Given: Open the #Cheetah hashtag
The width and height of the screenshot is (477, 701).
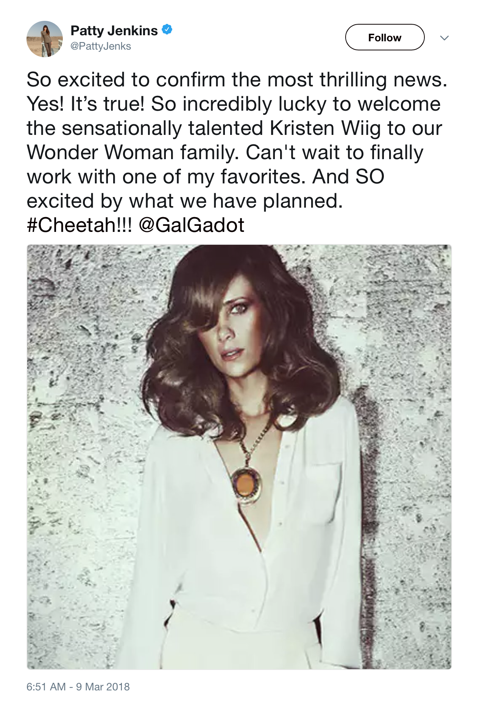Looking at the screenshot, I should [79, 225].
